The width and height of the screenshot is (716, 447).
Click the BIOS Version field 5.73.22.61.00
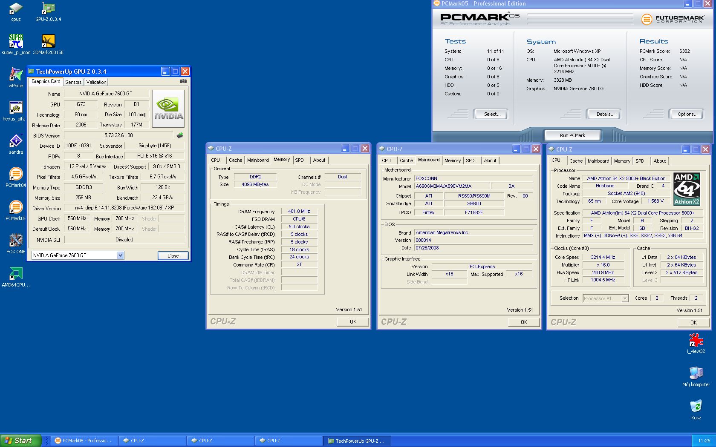(x=118, y=135)
